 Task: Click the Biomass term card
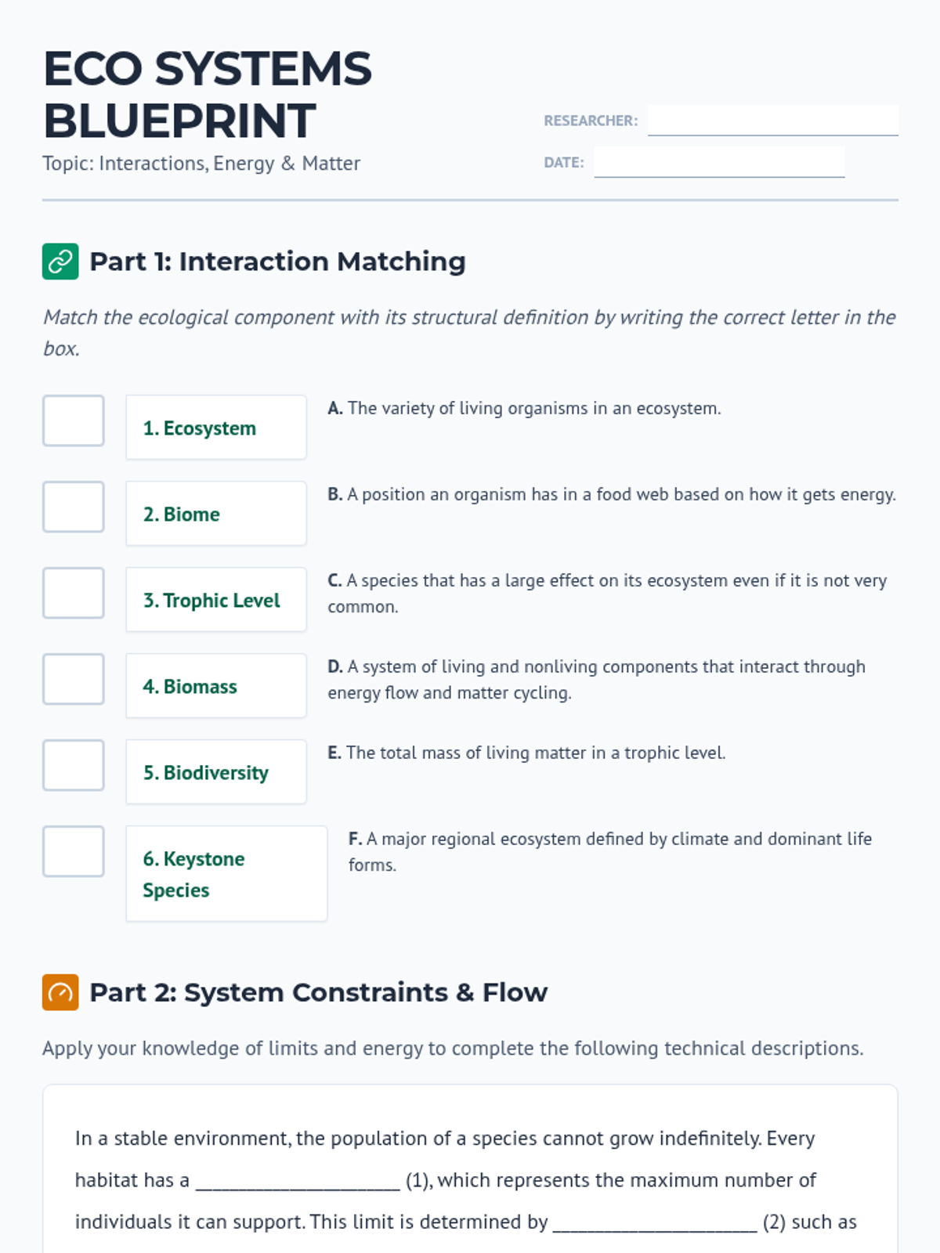(215, 686)
